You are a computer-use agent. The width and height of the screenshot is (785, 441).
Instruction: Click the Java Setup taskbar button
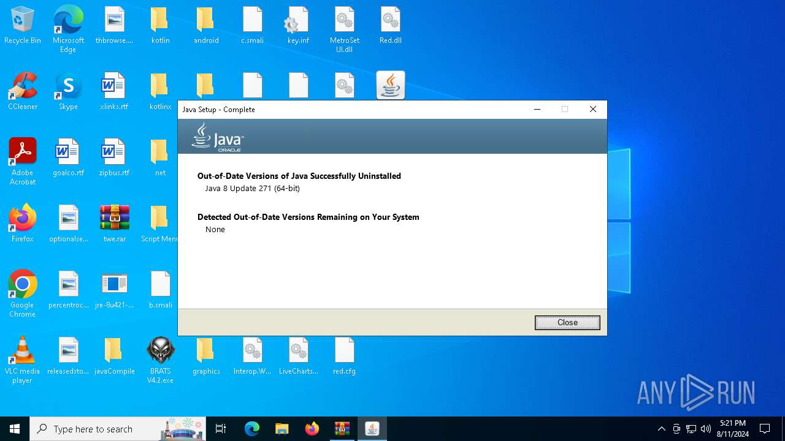(372, 429)
